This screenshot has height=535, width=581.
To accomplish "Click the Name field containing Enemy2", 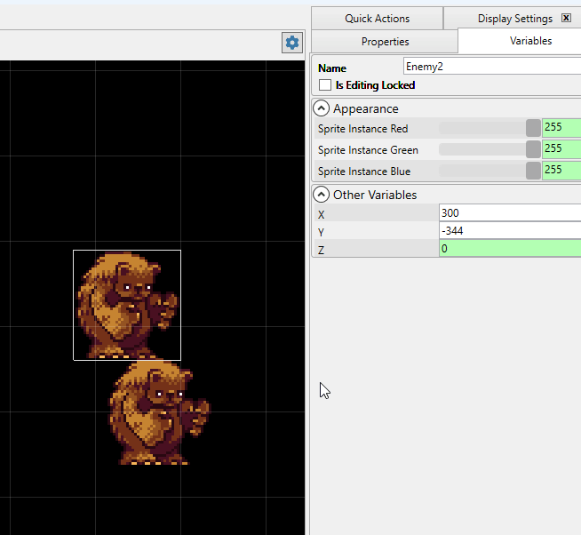I will pyautogui.click(x=491, y=67).
